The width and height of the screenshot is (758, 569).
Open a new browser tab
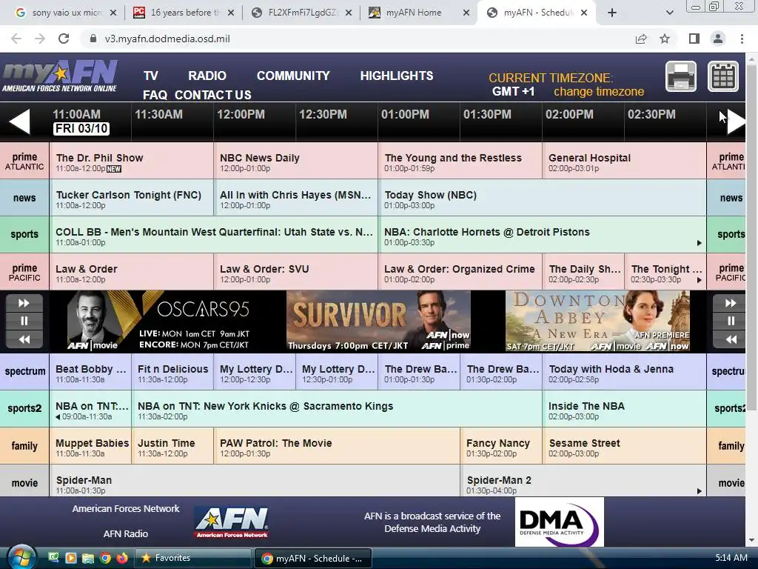pos(612,13)
